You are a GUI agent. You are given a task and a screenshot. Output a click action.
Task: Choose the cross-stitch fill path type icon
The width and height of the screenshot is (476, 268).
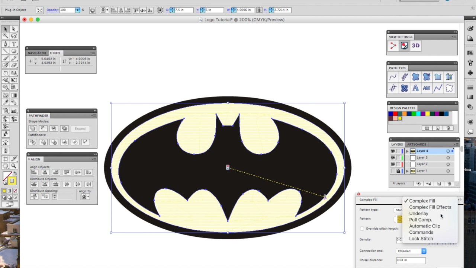404,88
